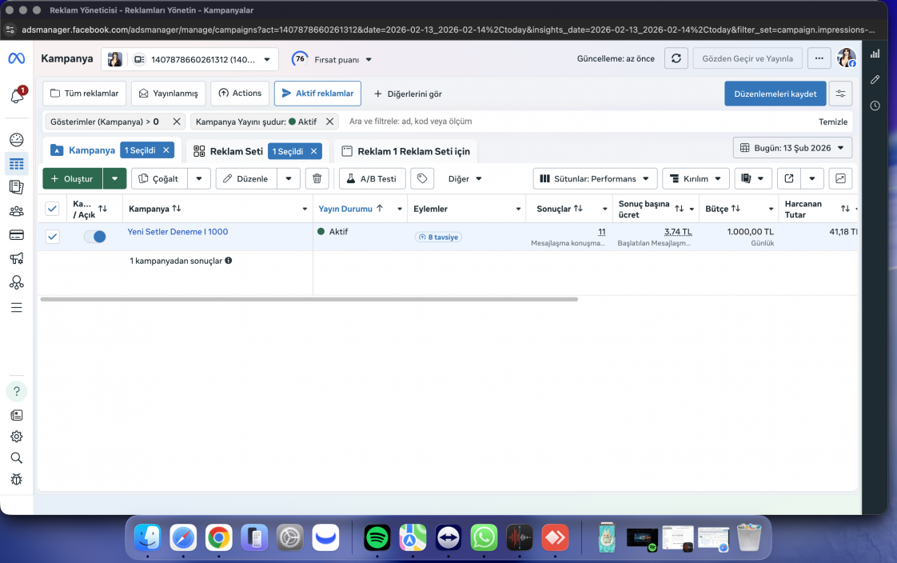Open the Yeni Setler Deneme I 1000 campaign link
The width and height of the screenshot is (897, 563).
pos(177,232)
